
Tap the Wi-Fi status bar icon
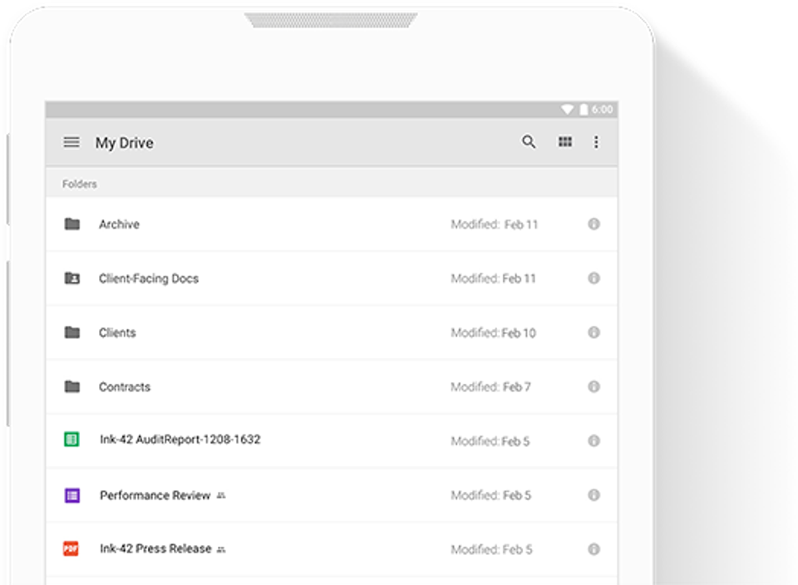568,110
